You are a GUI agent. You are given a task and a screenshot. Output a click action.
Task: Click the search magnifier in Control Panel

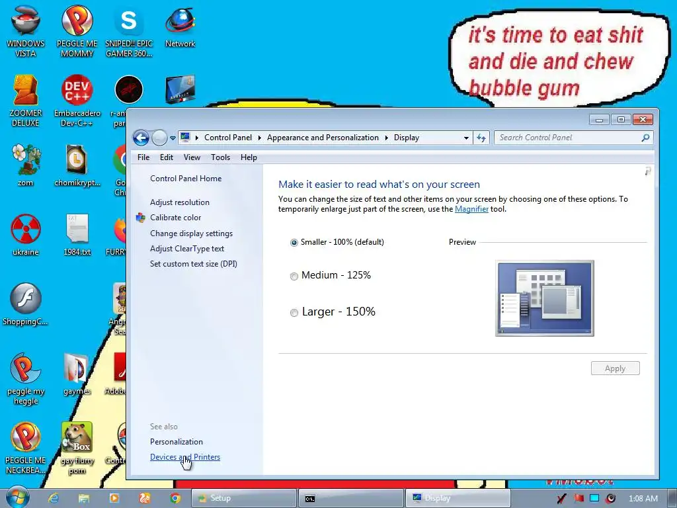[x=645, y=138]
